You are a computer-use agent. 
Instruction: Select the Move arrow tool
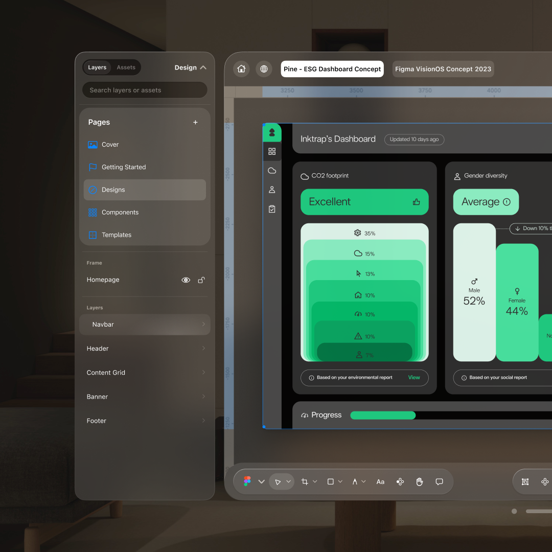point(278,481)
